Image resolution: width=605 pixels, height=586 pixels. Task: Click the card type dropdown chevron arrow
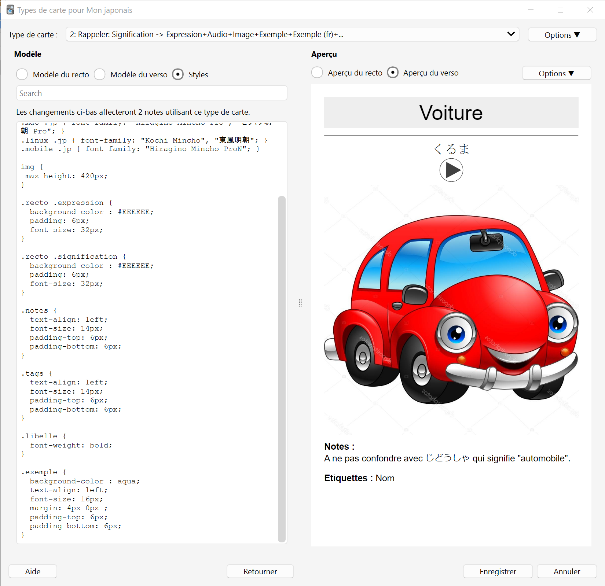pos(511,34)
